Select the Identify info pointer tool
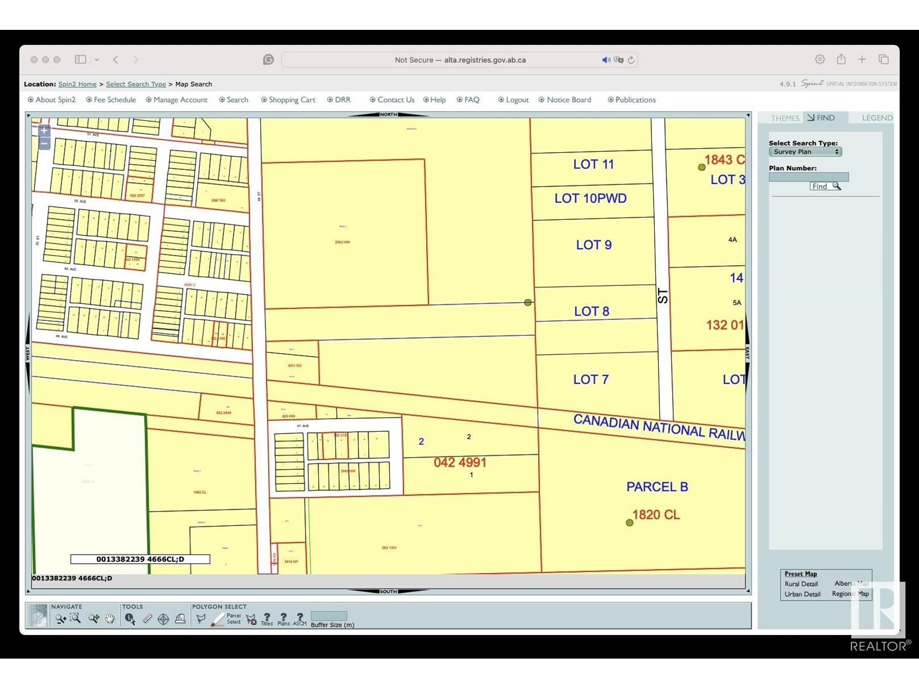Screen dimensions: 919x689 coord(130,619)
